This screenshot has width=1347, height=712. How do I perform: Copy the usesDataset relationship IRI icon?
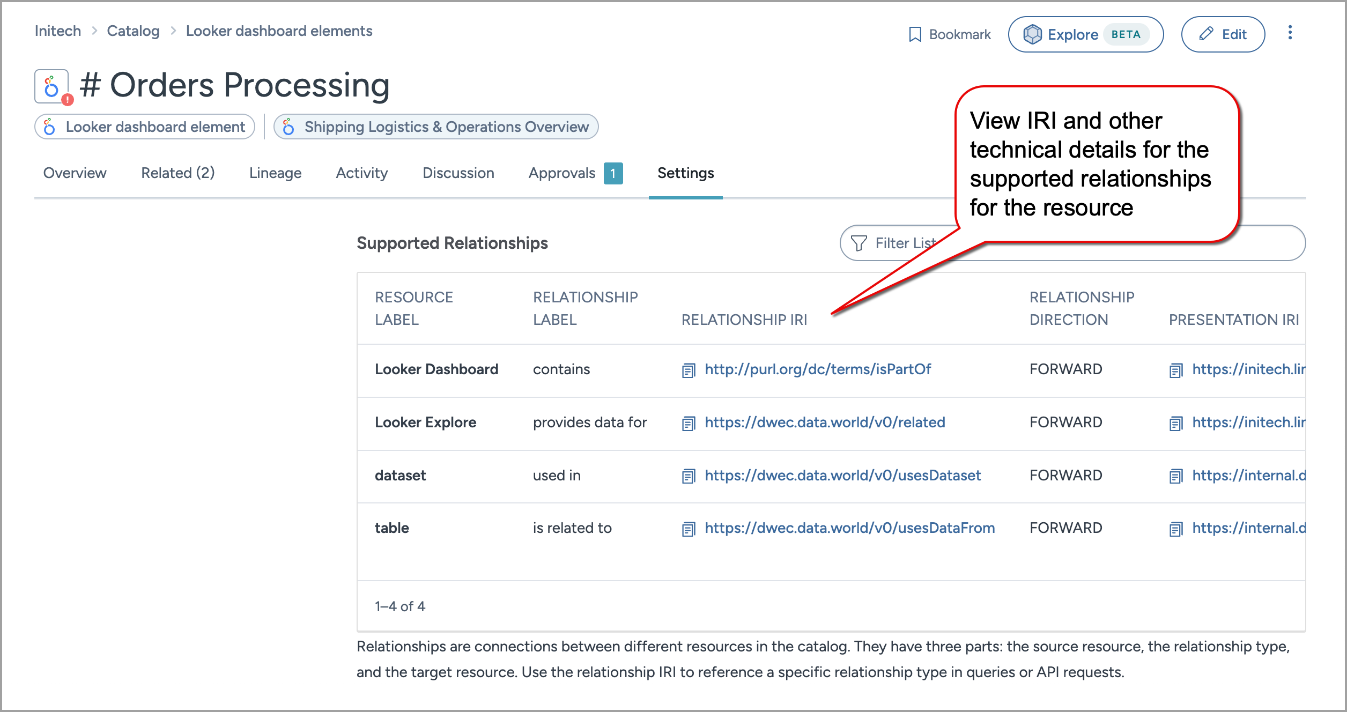689,476
